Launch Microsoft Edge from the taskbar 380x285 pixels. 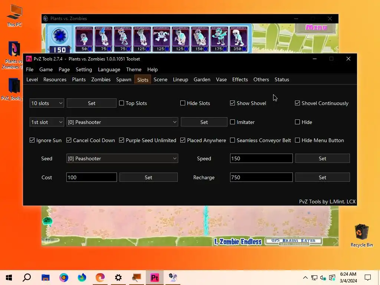100,278
